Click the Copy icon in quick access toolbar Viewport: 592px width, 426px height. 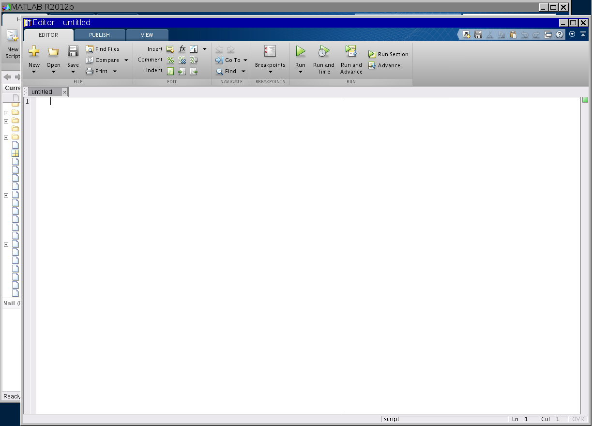[x=501, y=34]
